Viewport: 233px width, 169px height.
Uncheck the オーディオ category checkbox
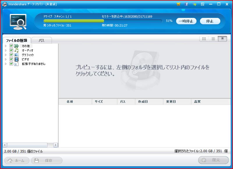point(11,50)
